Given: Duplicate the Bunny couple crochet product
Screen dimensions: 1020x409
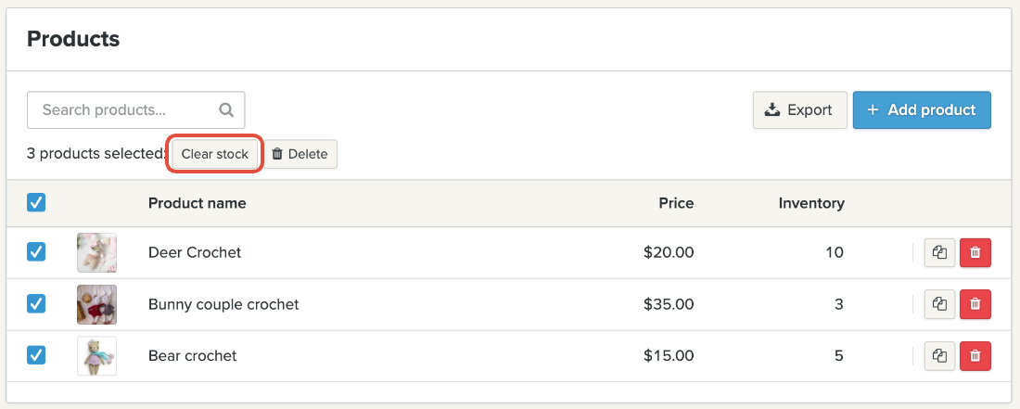Looking at the screenshot, I should click(939, 303).
